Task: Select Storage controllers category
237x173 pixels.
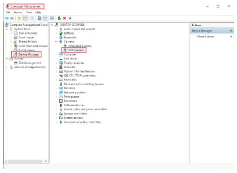Action: click(75, 114)
